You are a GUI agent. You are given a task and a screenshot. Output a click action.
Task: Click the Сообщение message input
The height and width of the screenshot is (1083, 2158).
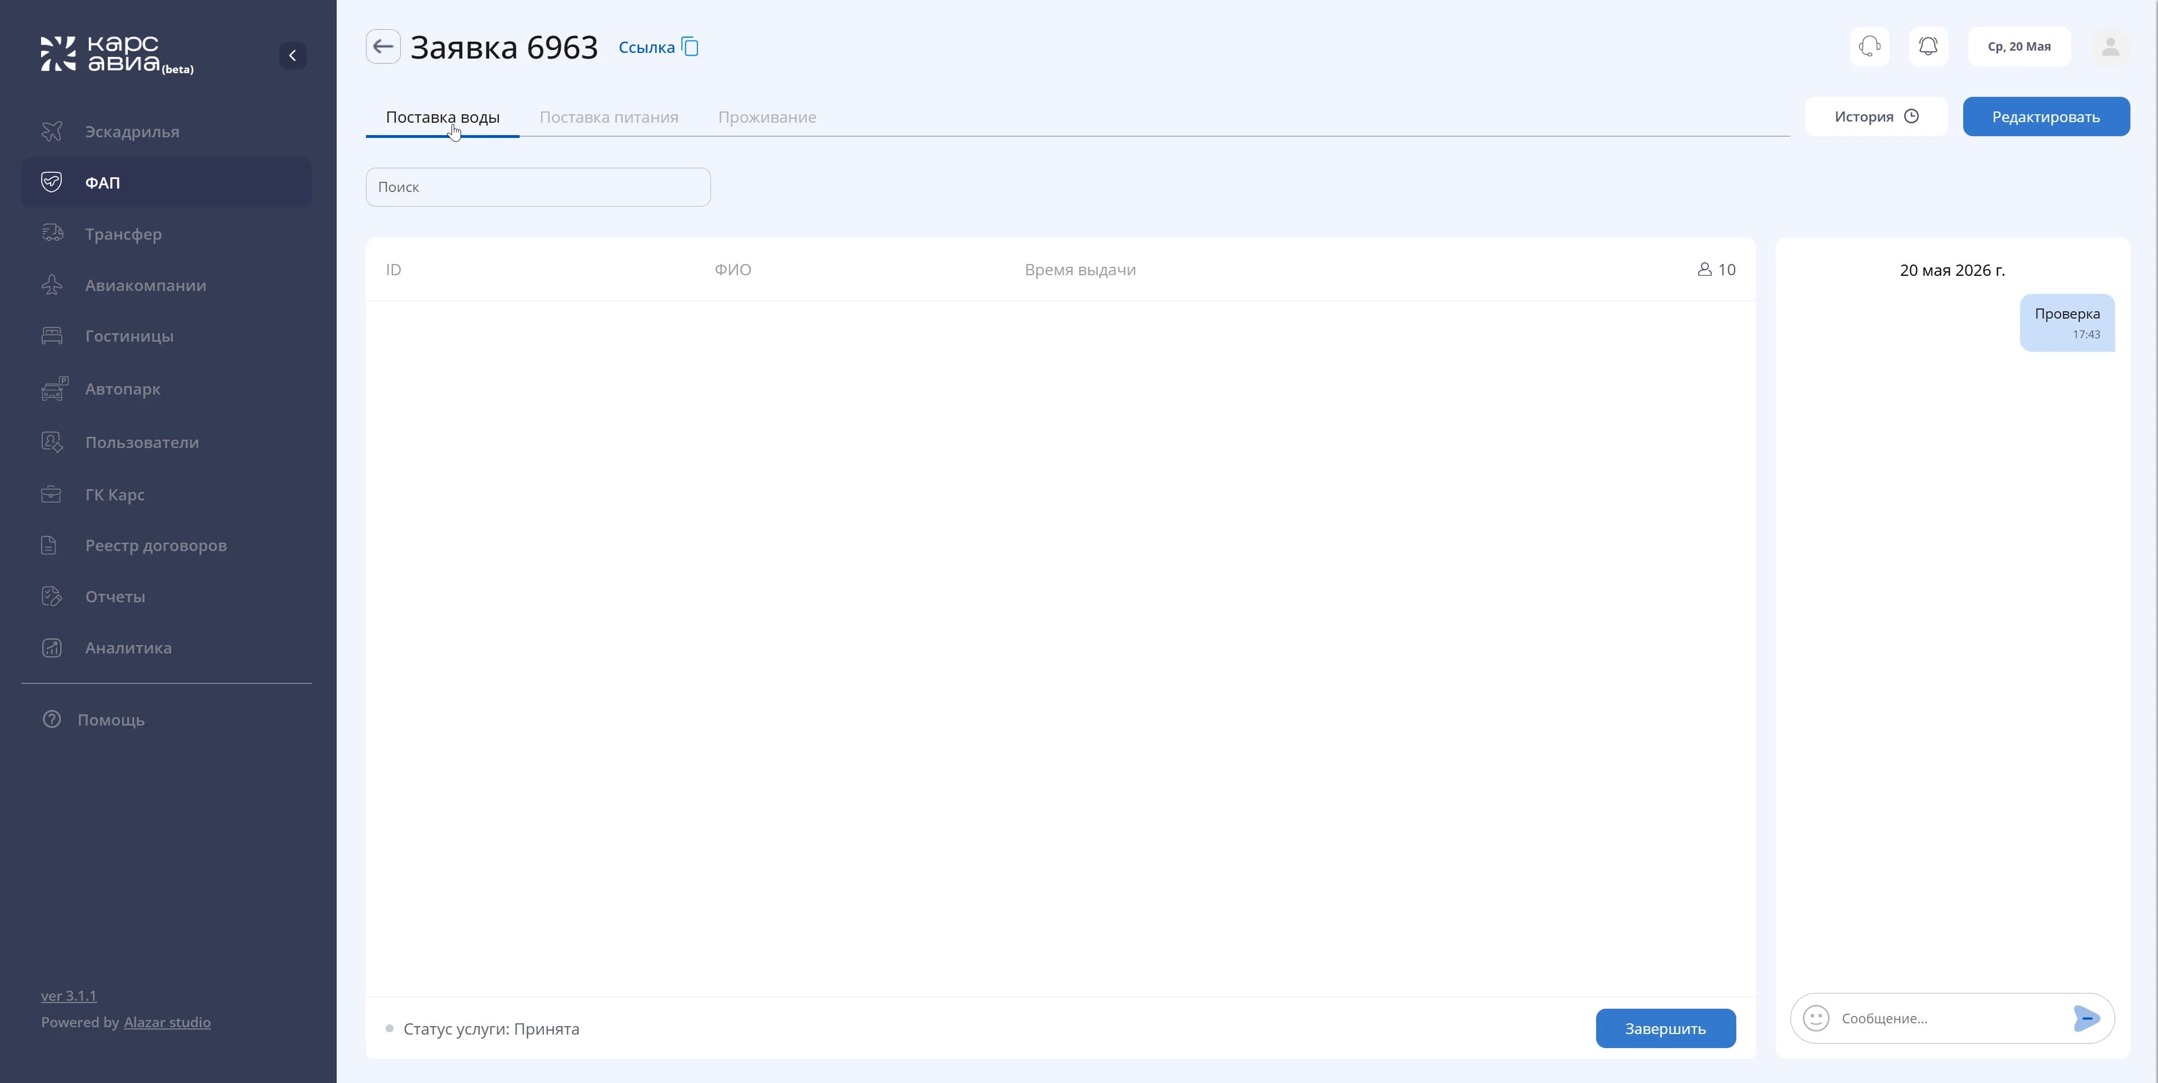point(1950,1018)
